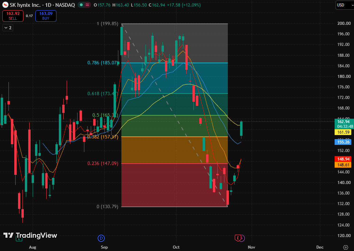Select the Fibonacci 1 (199.85) level label
The height and width of the screenshot is (251, 354).
[107, 23]
